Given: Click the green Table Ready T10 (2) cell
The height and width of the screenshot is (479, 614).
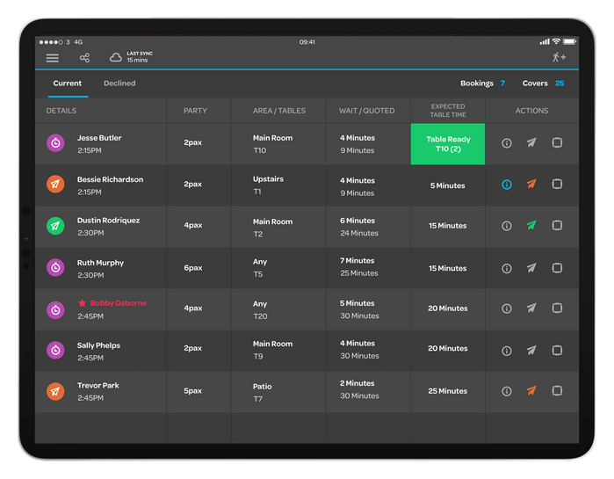Looking at the screenshot, I should (x=448, y=144).
